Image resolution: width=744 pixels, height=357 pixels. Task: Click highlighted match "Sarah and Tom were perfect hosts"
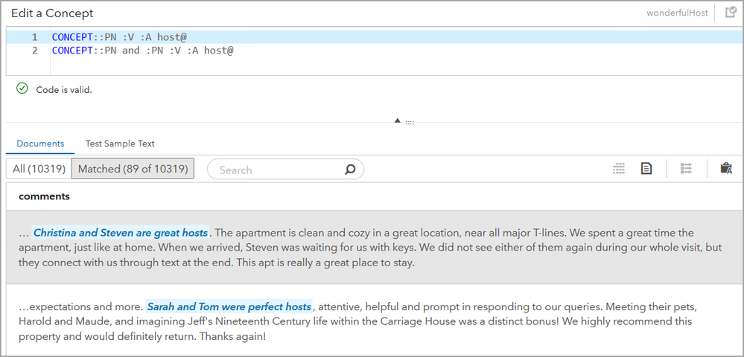point(229,306)
